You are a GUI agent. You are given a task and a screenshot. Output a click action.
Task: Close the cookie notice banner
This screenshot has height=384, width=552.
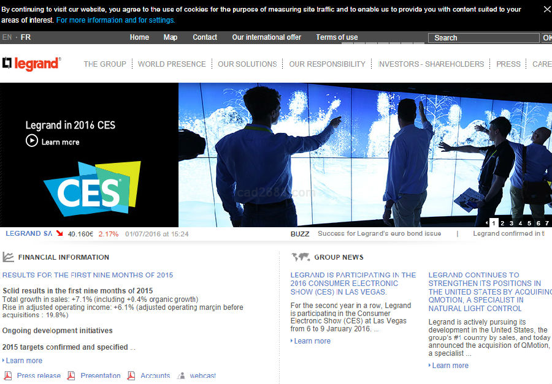tap(547, 9)
